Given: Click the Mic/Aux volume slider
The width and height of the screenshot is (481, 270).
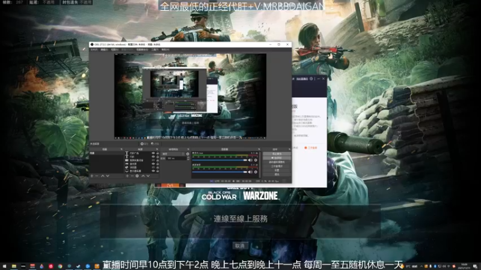Looking at the screenshot, I should click(x=219, y=160).
